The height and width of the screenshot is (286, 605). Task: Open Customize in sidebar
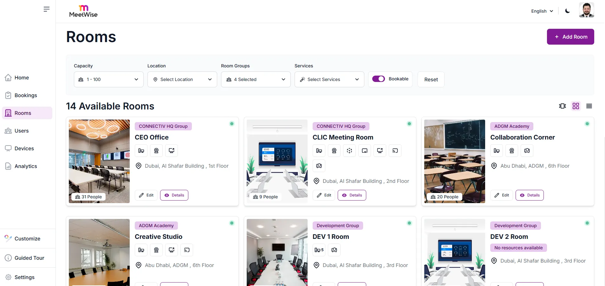(27, 239)
